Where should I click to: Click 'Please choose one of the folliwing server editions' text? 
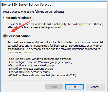(33, 12)
